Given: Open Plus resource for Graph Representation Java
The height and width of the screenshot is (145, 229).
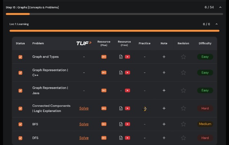Looking at the screenshot, I should click(x=104, y=90).
